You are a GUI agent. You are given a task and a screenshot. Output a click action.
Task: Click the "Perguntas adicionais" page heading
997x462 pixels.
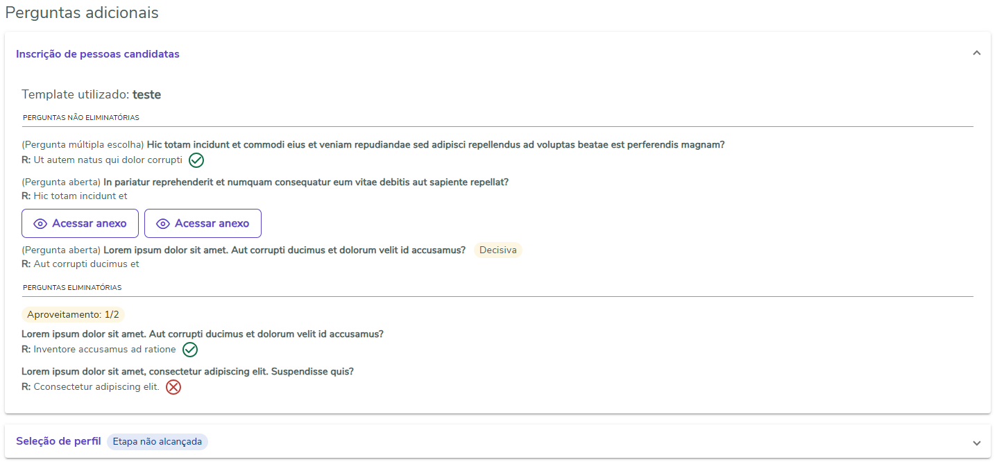point(82,12)
